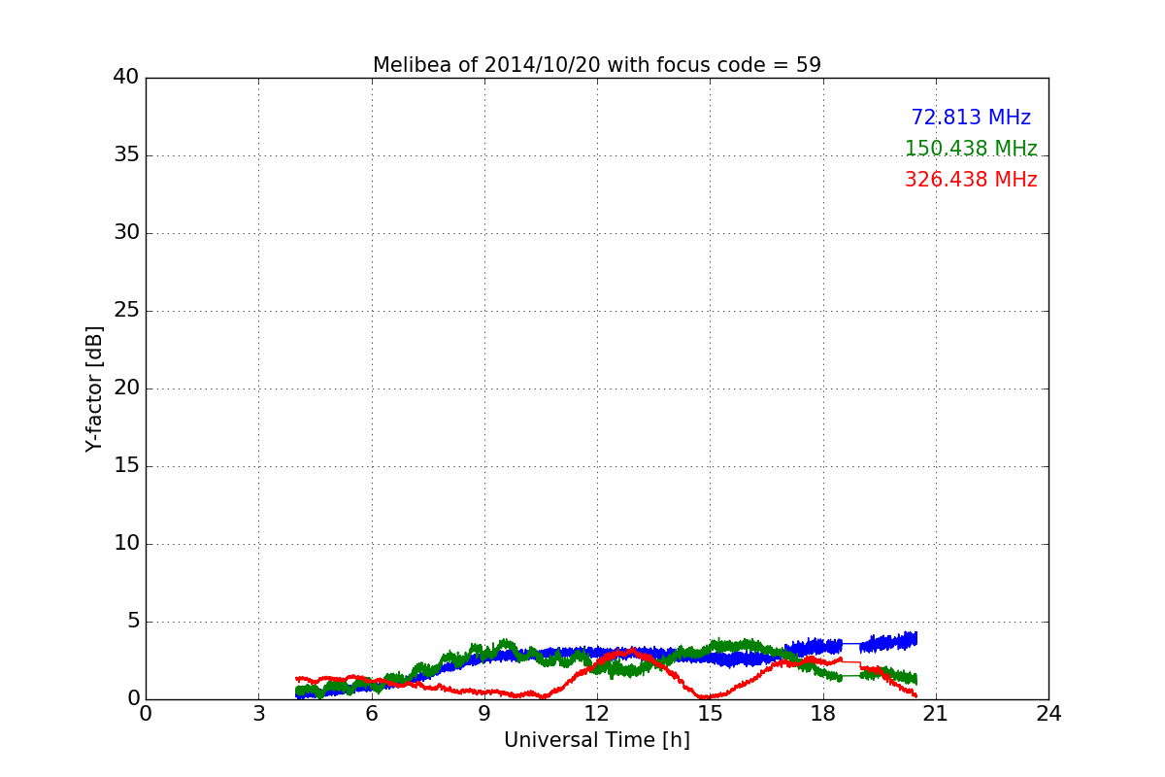Click the x-axis tick label 18
Image resolution: width=1165 pixels, height=777 pixels.
click(823, 714)
